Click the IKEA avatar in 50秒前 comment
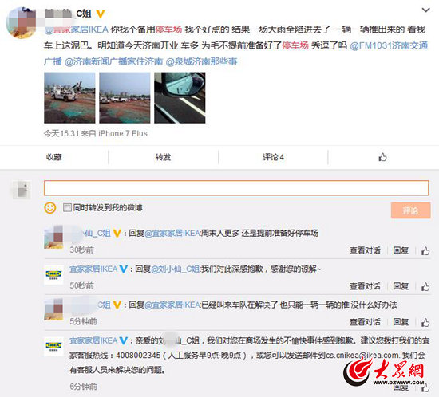 pos(53,275)
